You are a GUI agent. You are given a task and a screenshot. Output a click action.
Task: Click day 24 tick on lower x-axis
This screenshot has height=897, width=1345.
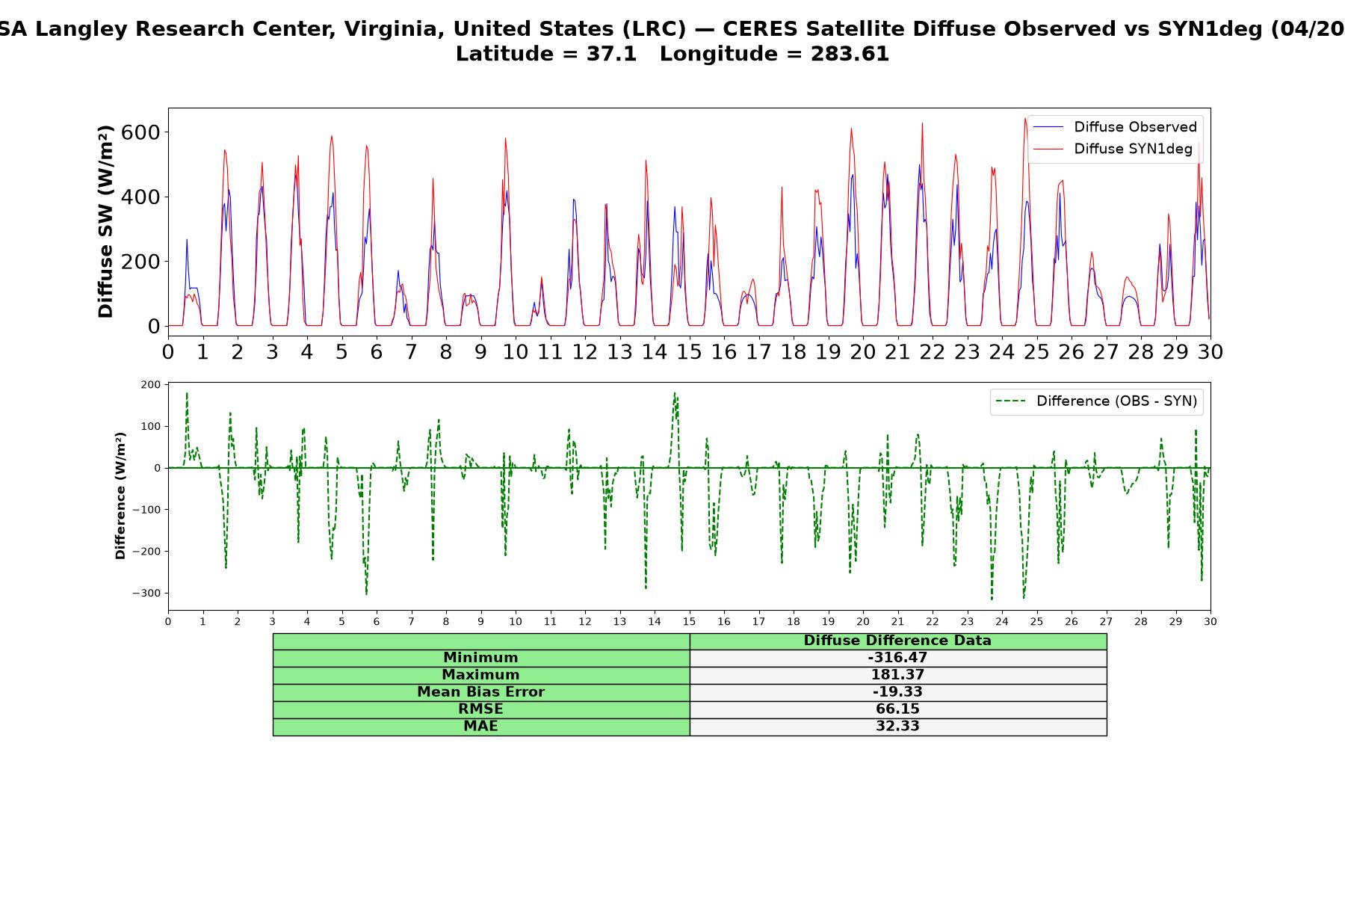1002,622
